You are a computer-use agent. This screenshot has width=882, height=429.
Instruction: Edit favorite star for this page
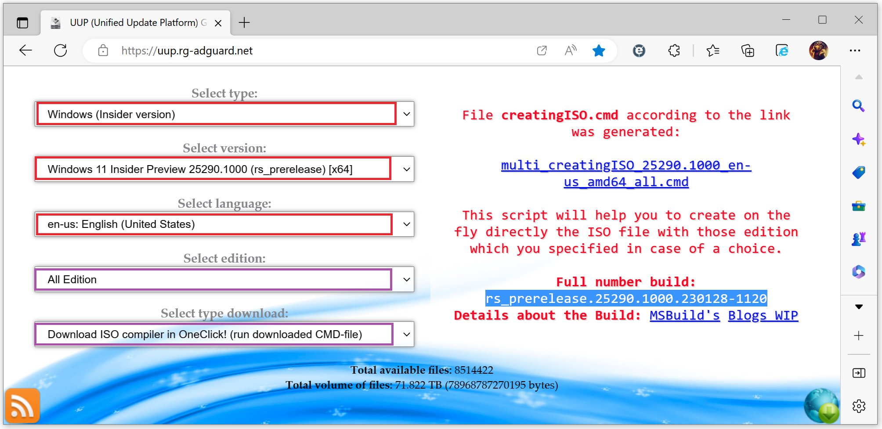(599, 50)
